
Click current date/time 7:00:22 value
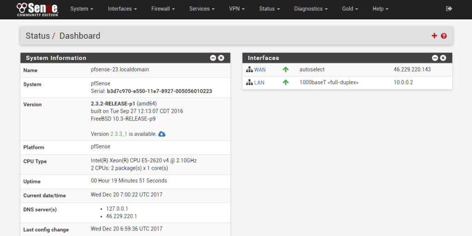coord(127,195)
